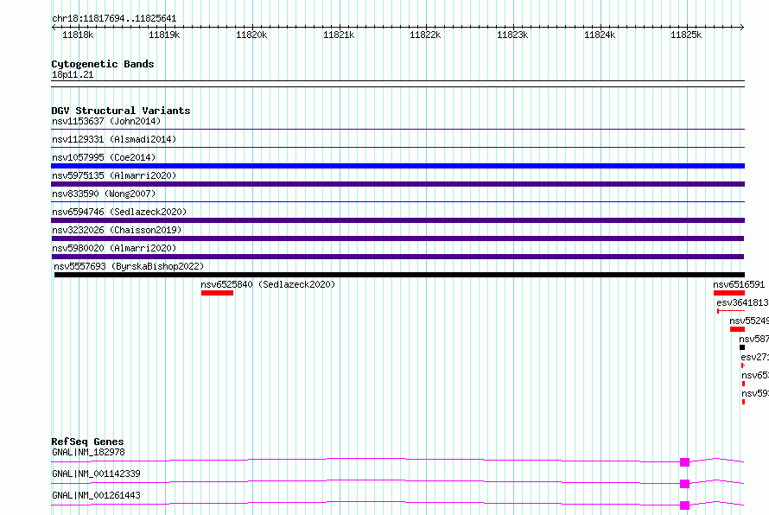Click the 11821k ruler position label
The width and height of the screenshot is (769, 515).
[x=339, y=35]
